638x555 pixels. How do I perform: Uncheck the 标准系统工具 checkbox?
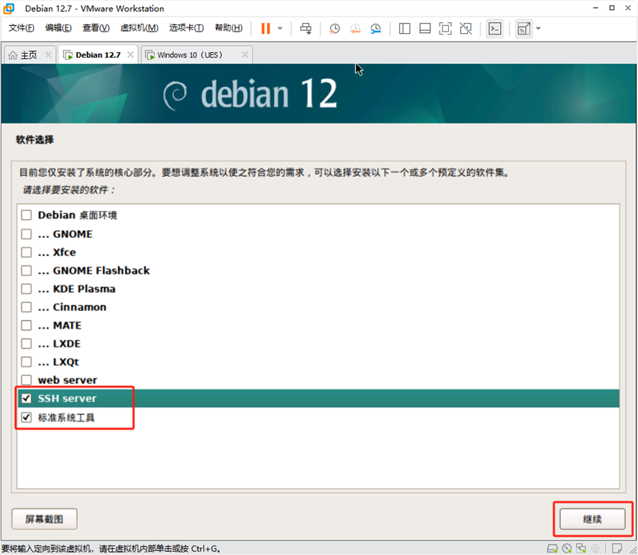[x=27, y=417]
